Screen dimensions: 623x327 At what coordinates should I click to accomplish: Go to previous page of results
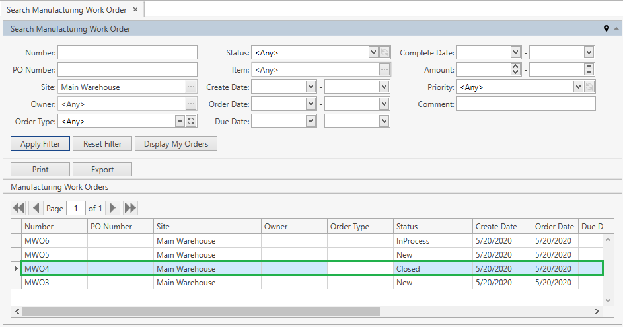click(36, 208)
